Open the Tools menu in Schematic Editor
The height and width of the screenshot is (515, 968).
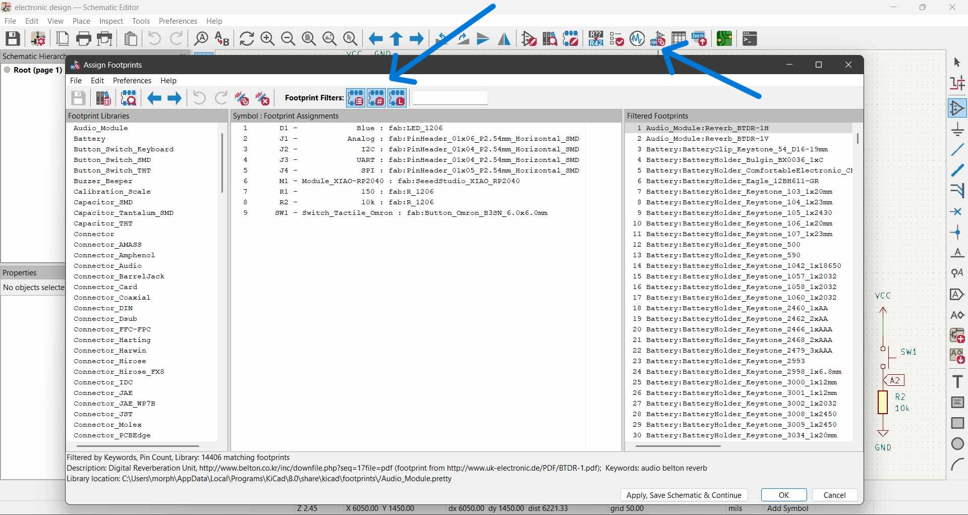pos(141,21)
